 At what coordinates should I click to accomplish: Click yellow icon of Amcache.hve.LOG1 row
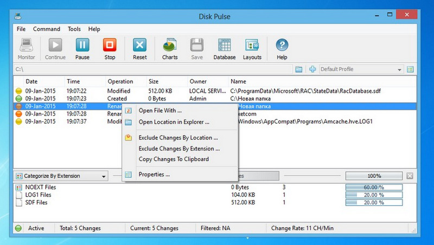click(18, 121)
